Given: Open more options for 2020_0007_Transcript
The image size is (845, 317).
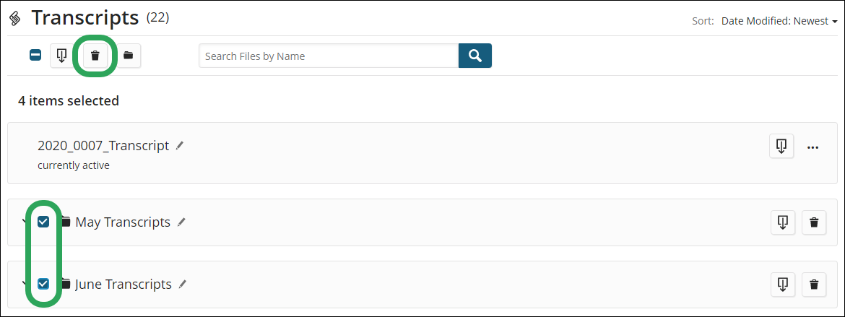Looking at the screenshot, I should pyautogui.click(x=812, y=147).
